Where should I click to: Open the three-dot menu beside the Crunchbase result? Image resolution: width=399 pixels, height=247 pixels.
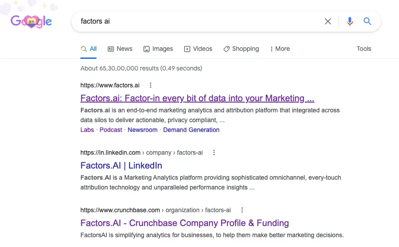pyautogui.click(x=242, y=210)
